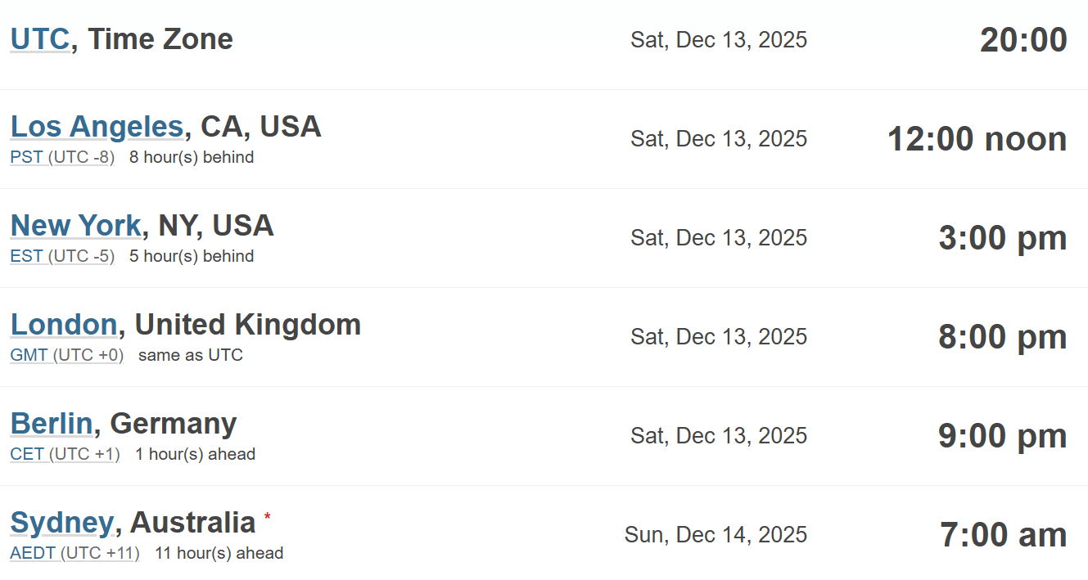Follow the New York city link
The image size is (1088, 580).
75,226
